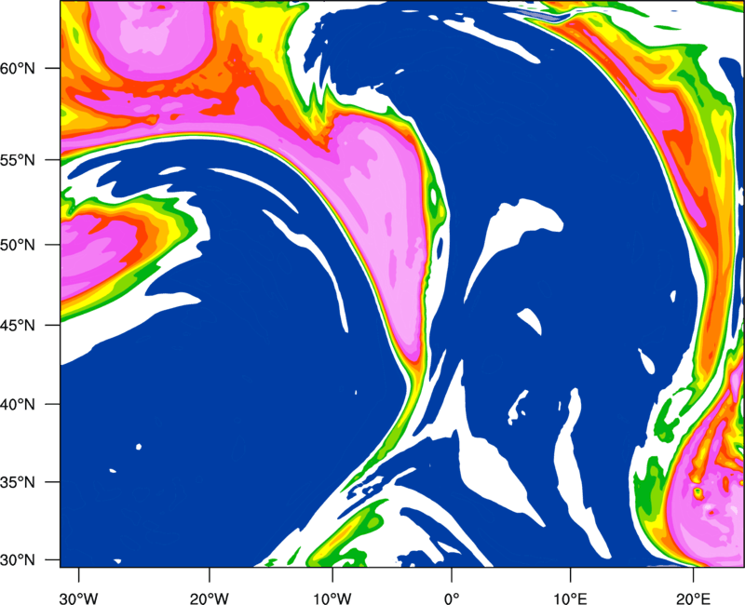Image resolution: width=745 pixels, height=605 pixels.
Task: Click the 30°N latitude label
Action: (x=18, y=560)
